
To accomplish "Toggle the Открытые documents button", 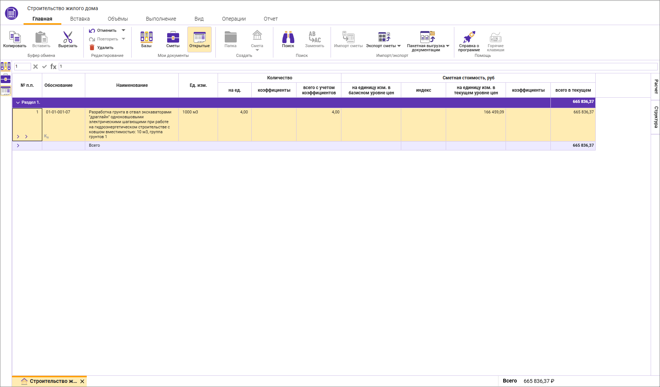I will tap(199, 39).
